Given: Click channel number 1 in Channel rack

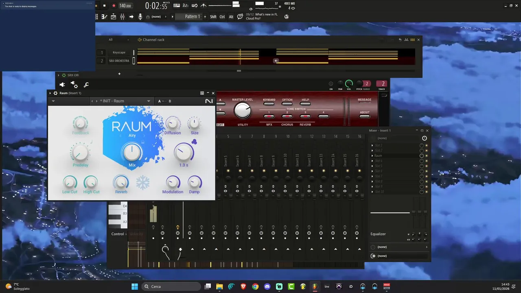Looking at the screenshot, I should click(102, 52).
